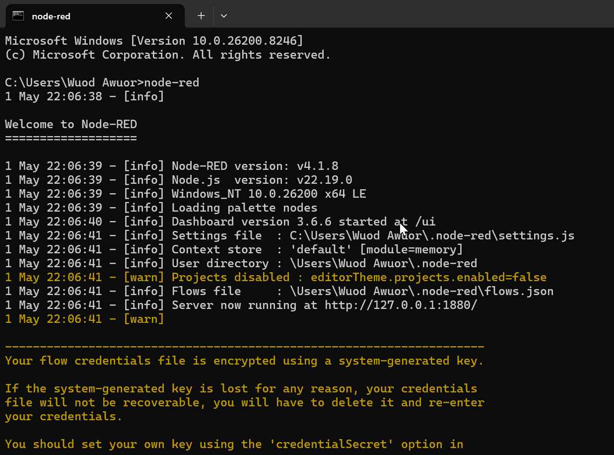Click the 'flow credentials file is encrypted' warning
Screen dimensions: 614x455
pyautogui.click(x=244, y=361)
